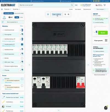
Task: Open the 'Kies je weergave' dropdown
Action: pos(101,9)
